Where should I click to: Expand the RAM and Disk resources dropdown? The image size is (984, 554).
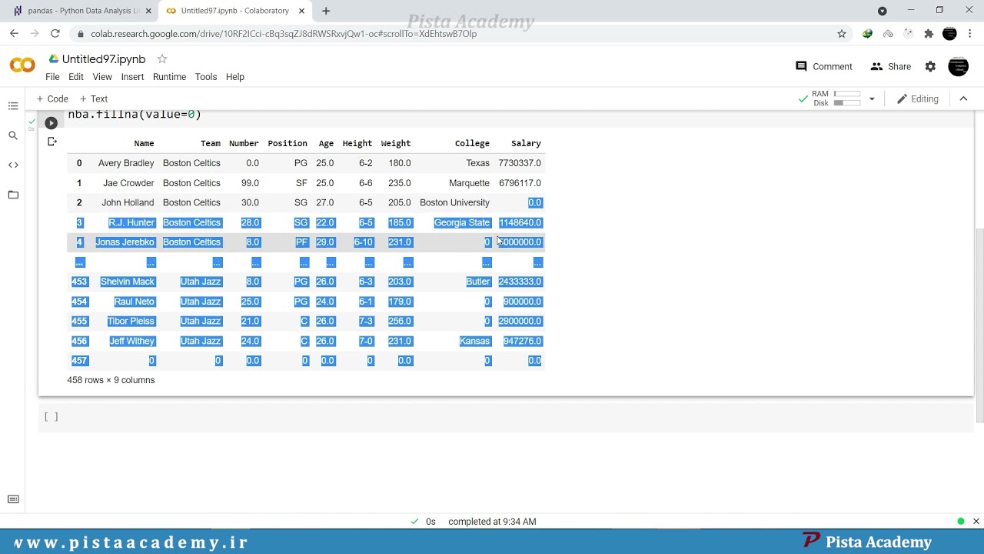pos(872,98)
